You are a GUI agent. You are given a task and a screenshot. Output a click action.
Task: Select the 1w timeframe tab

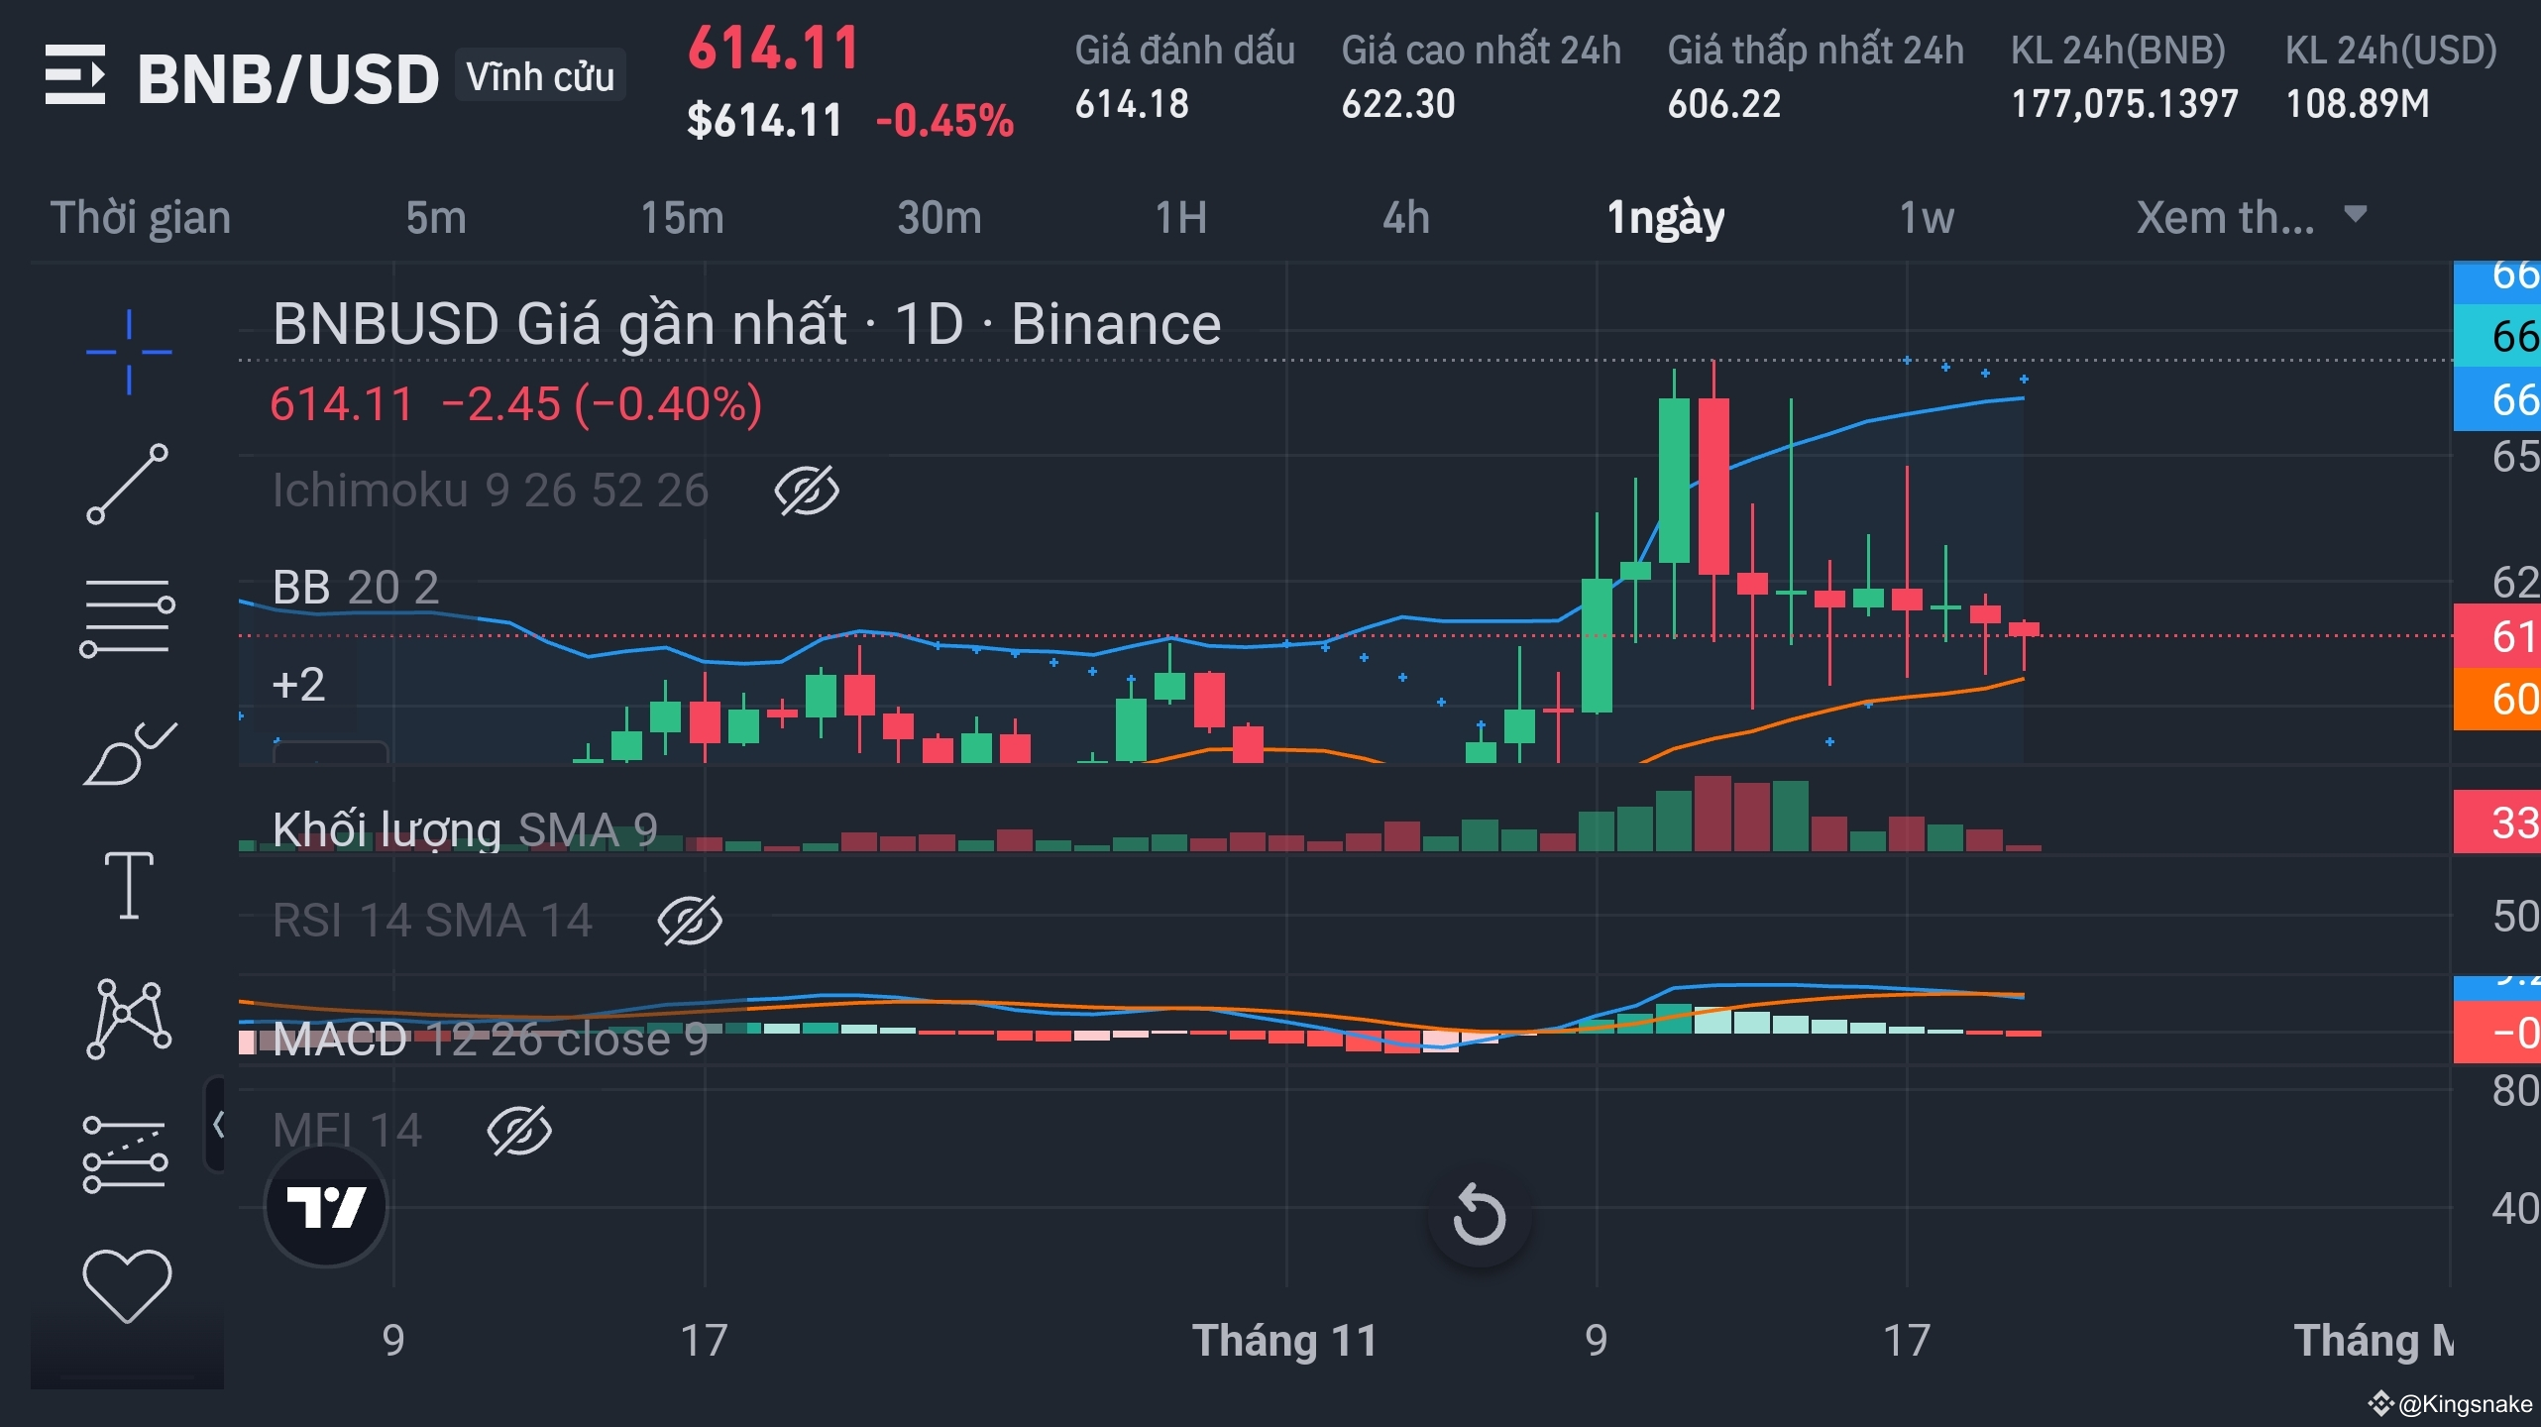click(x=1926, y=217)
